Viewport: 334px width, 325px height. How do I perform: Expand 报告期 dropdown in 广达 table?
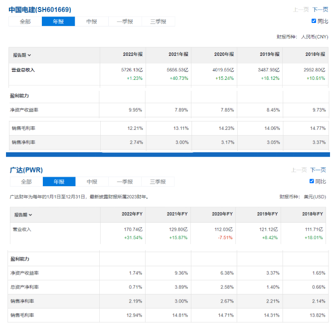tap(23, 215)
